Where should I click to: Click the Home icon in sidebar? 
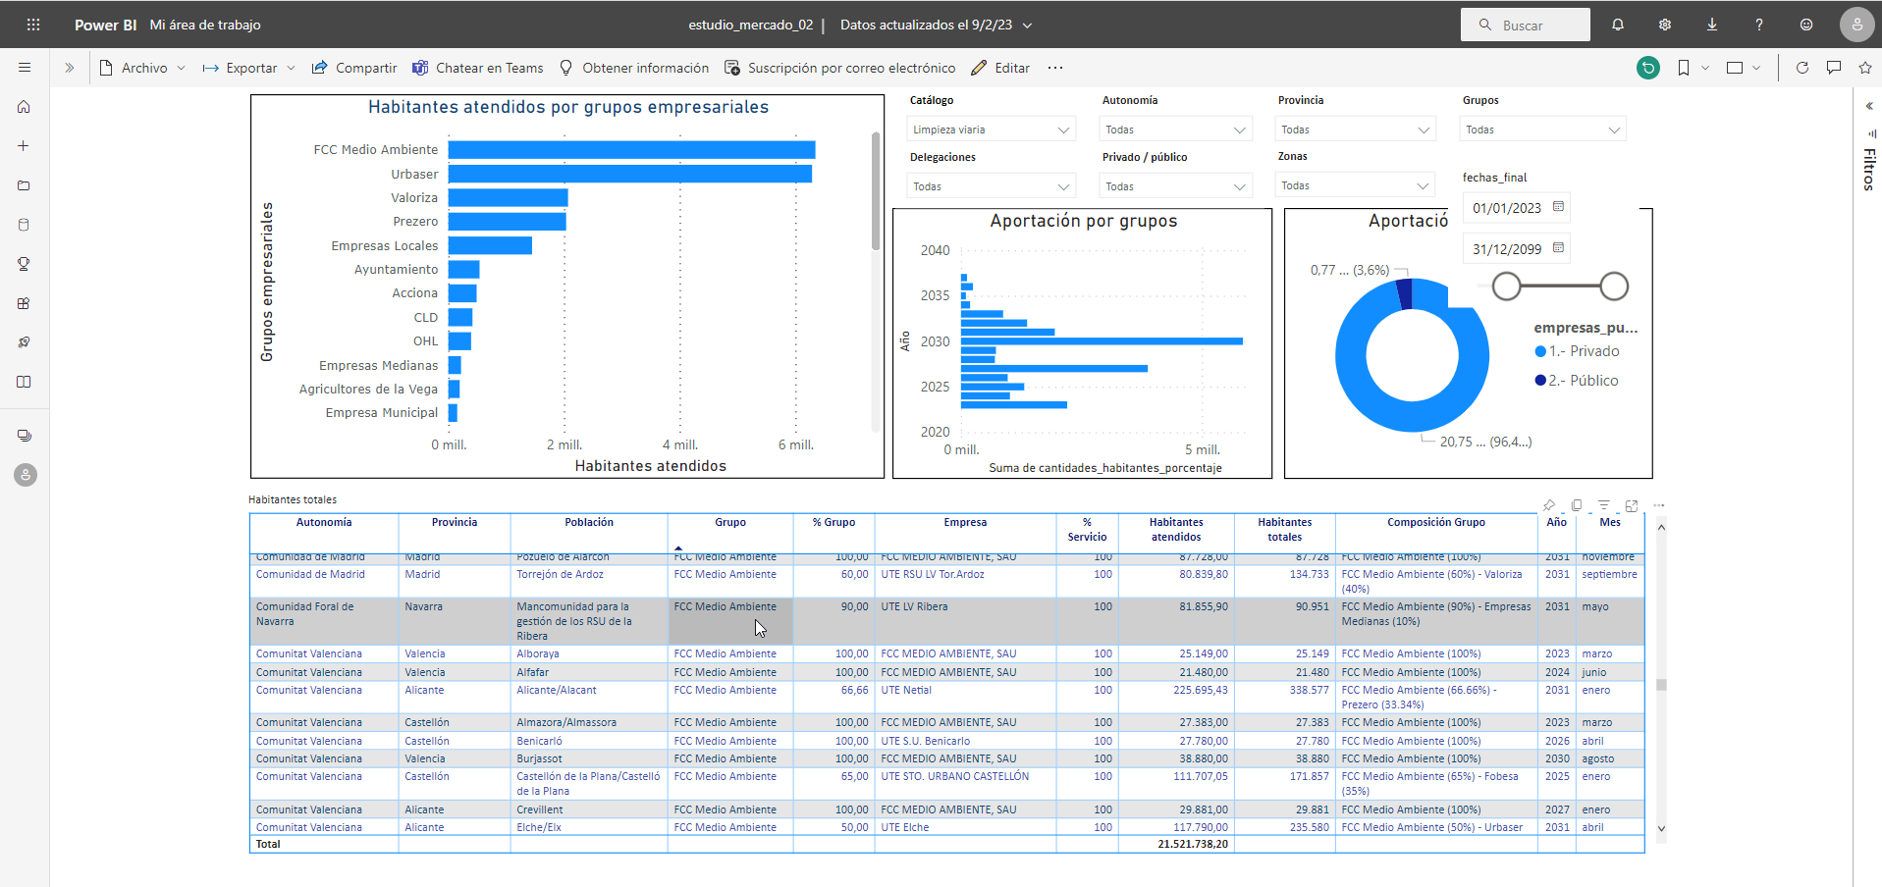pyautogui.click(x=25, y=107)
